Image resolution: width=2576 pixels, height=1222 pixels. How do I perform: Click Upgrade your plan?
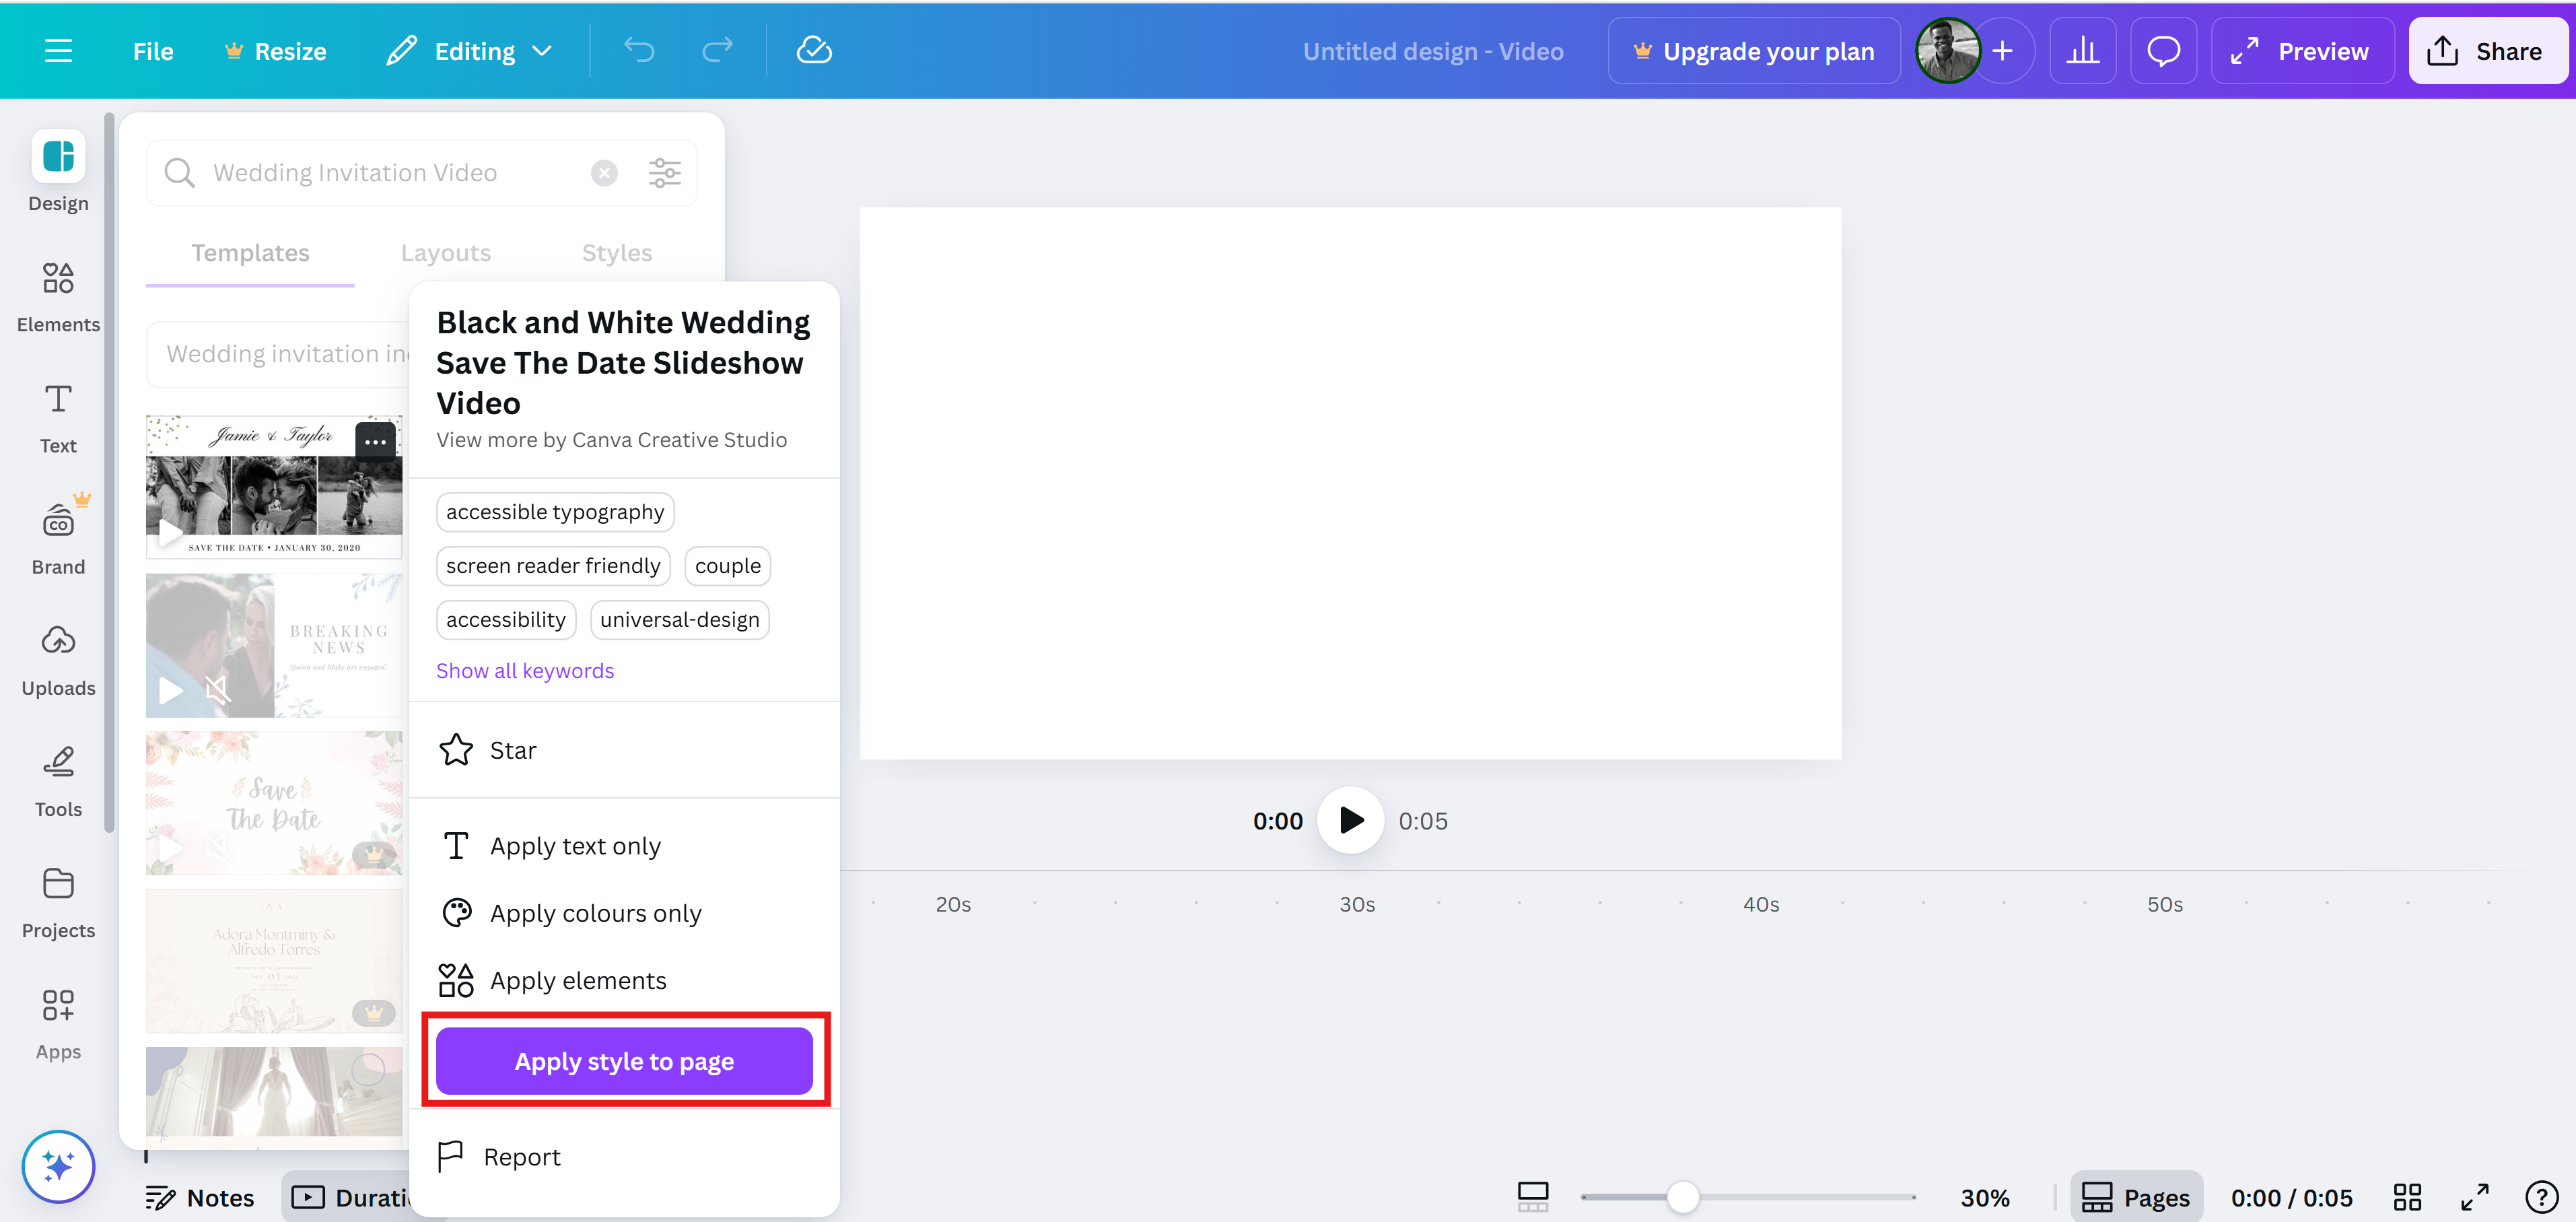pos(1754,50)
